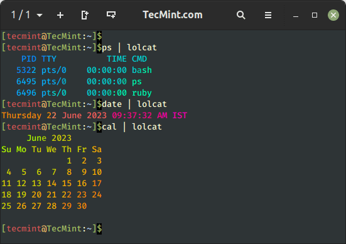Maximize the terminal window
The image size is (346, 244).
pyautogui.click(x=315, y=15)
